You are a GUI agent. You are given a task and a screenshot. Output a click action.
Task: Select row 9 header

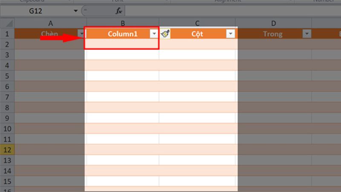7,118
